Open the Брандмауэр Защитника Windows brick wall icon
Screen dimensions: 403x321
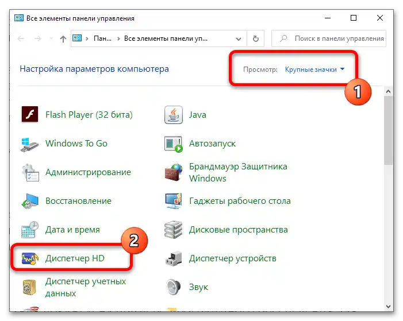coord(174,172)
